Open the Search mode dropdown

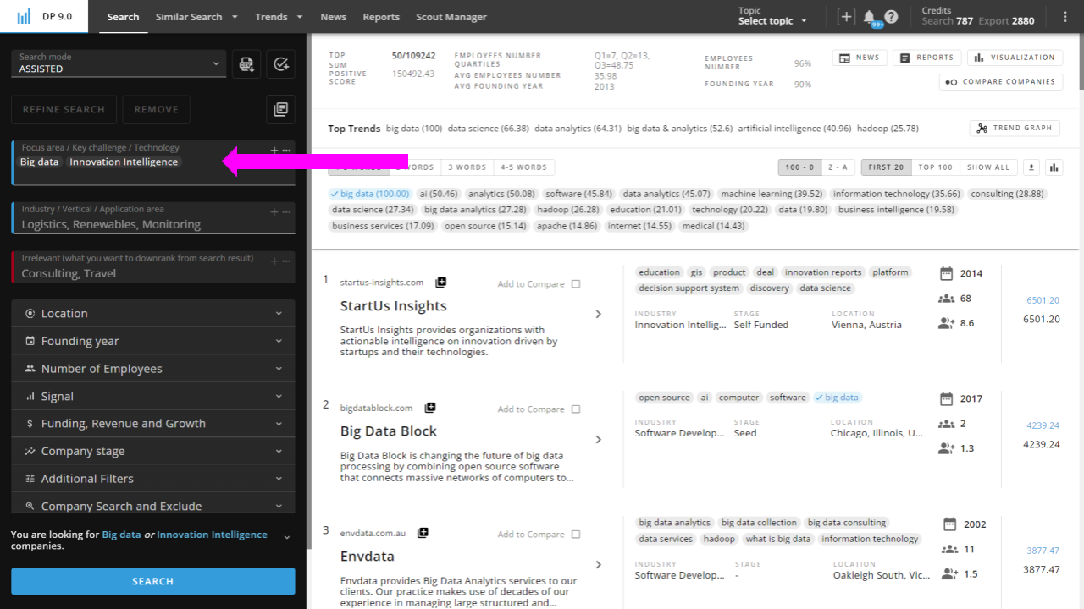coord(119,63)
